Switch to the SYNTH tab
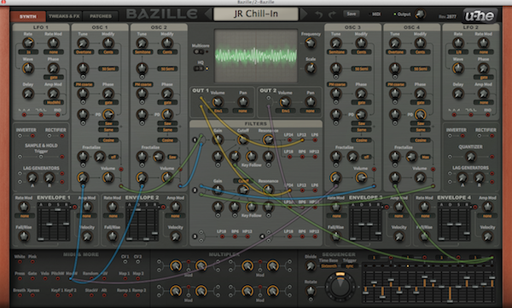512x308 pixels. pos(28,16)
